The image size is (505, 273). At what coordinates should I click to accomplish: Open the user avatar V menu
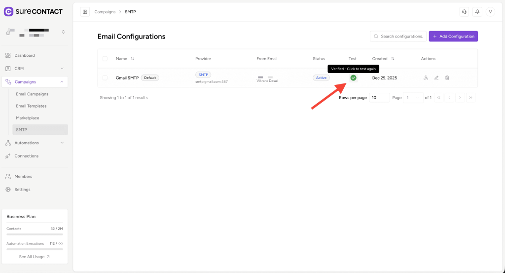coord(490,12)
